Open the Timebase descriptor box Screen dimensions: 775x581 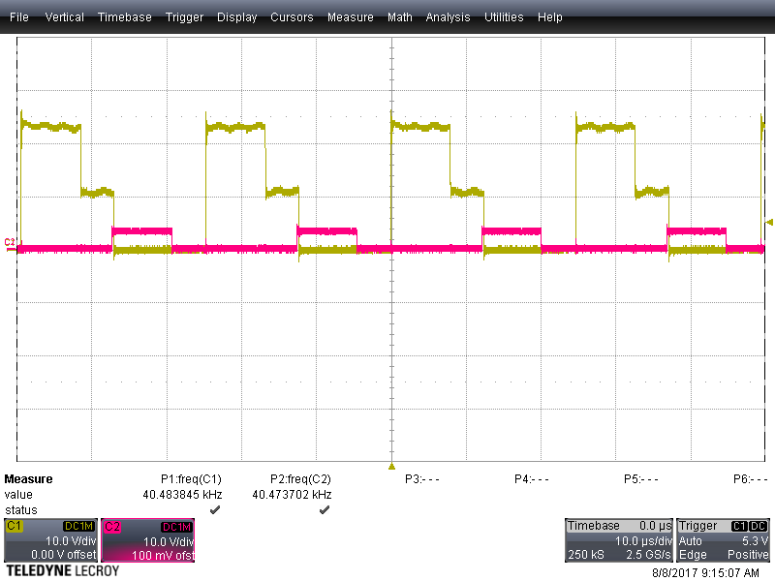[619, 540]
